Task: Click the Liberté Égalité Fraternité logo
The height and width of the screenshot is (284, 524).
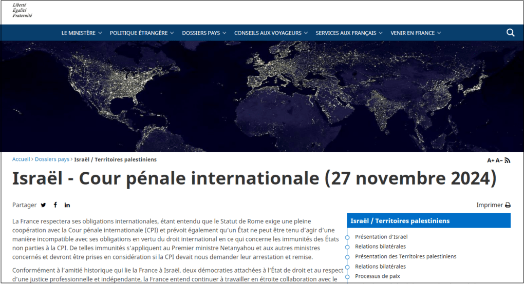Action: [x=22, y=10]
